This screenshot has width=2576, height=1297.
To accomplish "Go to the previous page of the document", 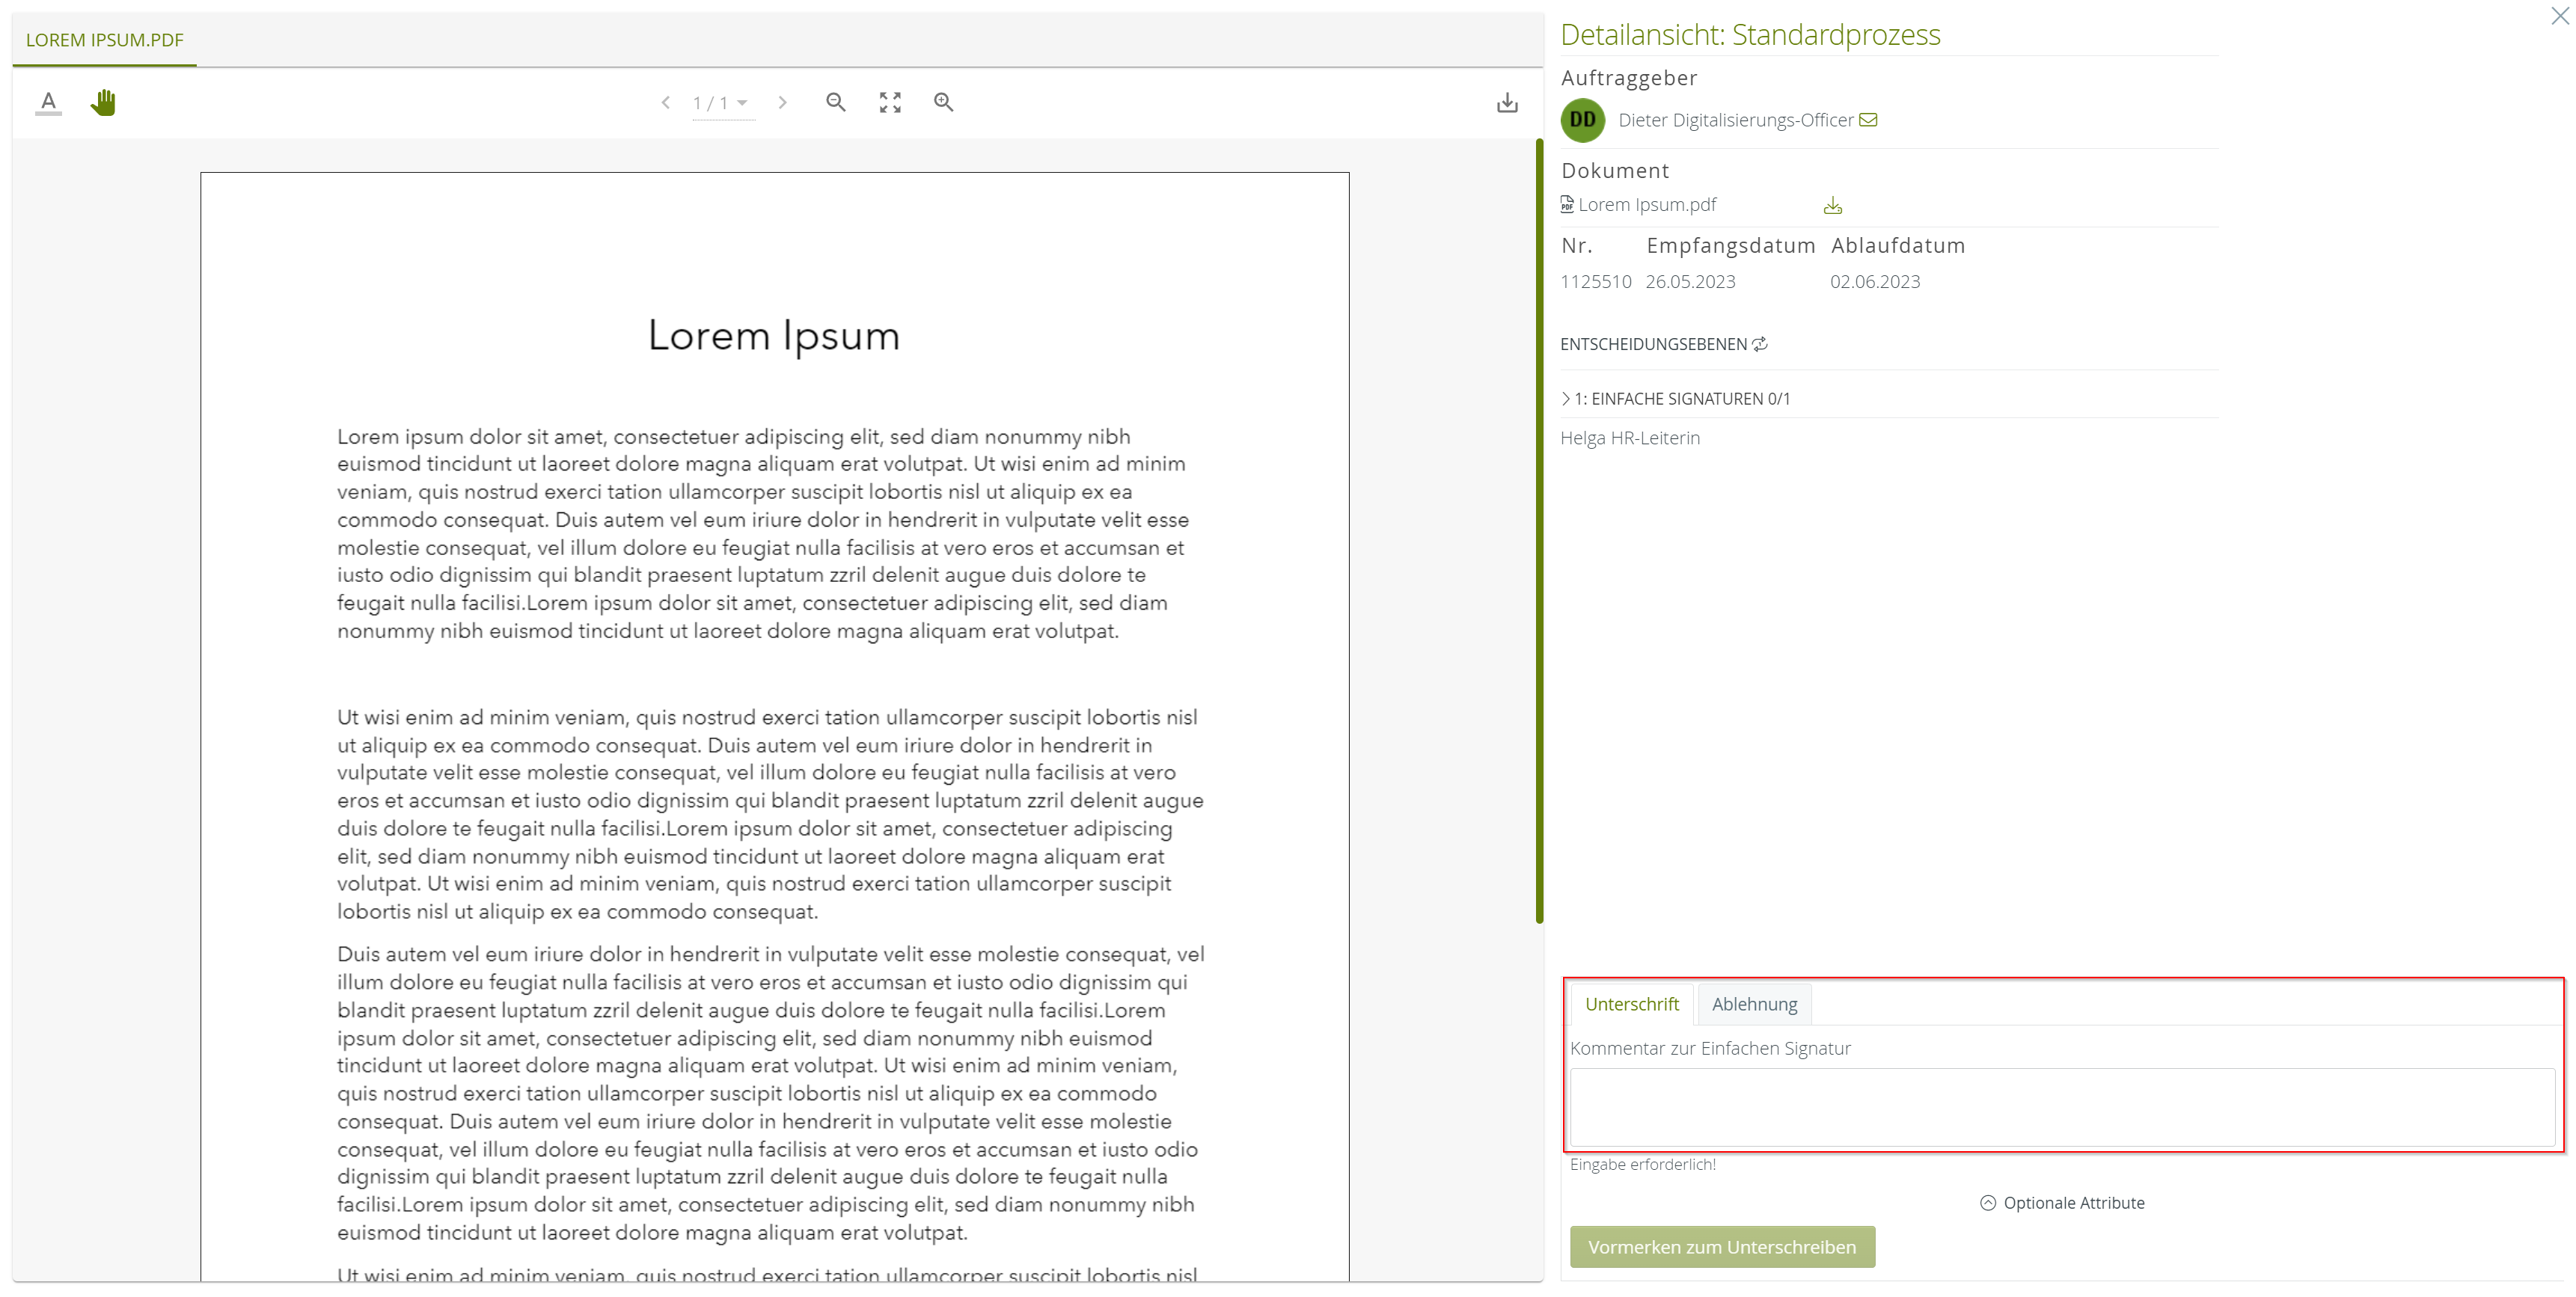I will tap(666, 102).
